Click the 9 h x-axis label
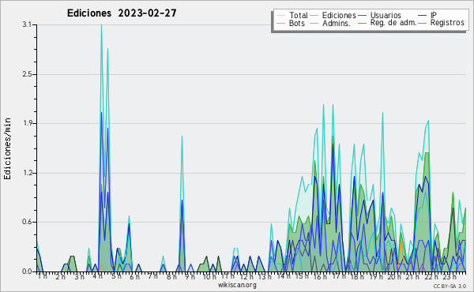This screenshot has width=474, height=292. pos(190,276)
